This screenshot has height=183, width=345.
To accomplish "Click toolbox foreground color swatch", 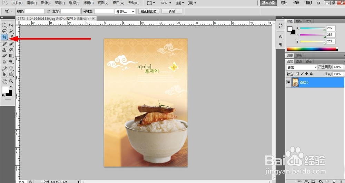I will click(6, 90).
